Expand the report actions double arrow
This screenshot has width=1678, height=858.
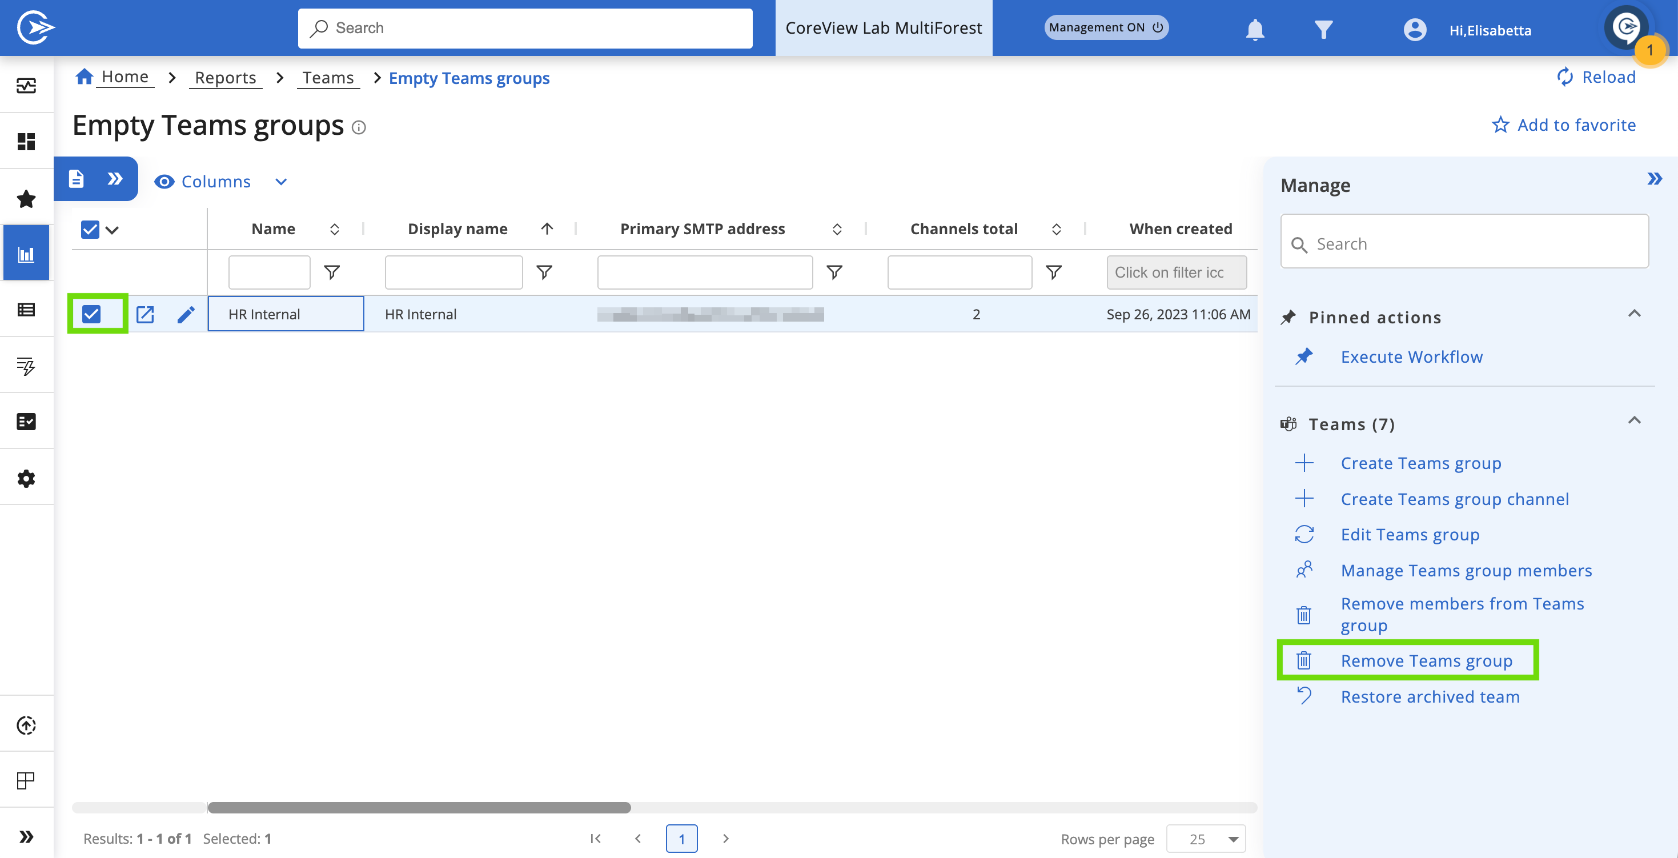coord(115,178)
